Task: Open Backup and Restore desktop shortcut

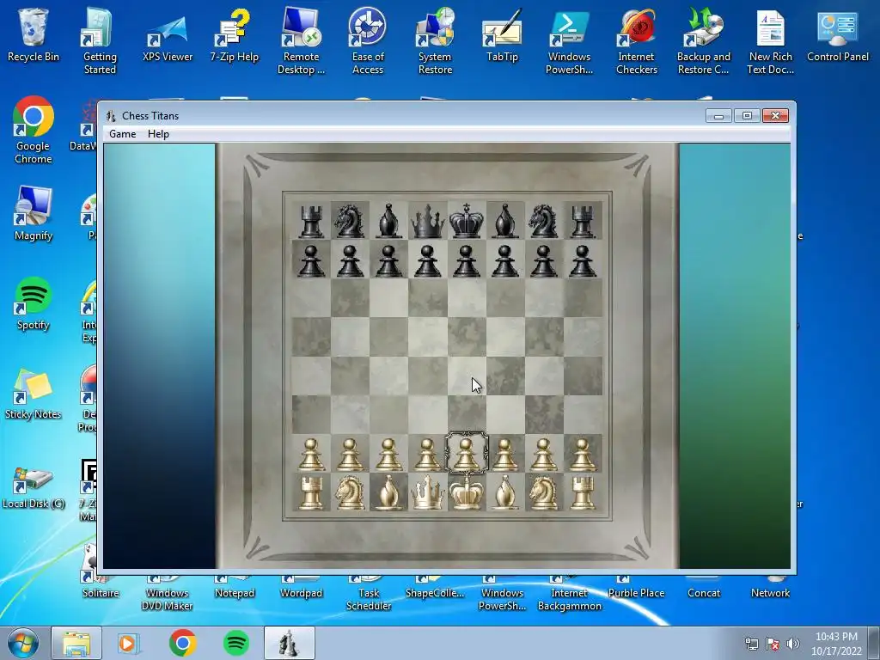Action: click(703, 41)
